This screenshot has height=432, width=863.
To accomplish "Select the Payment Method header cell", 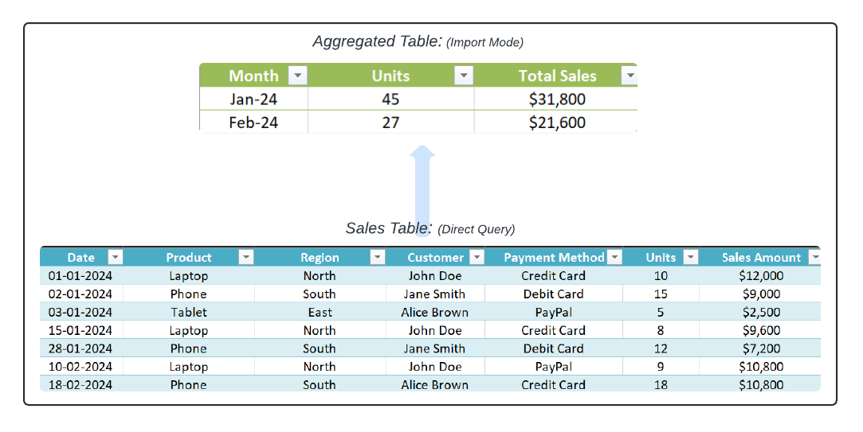I will 554,257.
